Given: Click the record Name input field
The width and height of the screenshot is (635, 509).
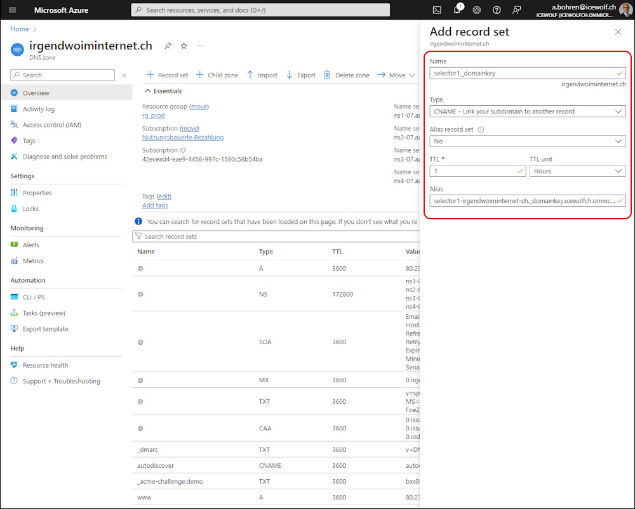Looking at the screenshot, I should point(527,73).
